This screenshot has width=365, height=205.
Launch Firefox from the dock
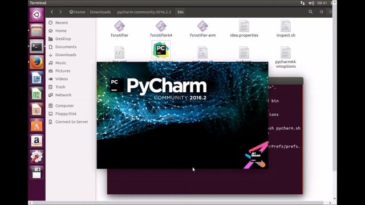[x=36, y=62]
